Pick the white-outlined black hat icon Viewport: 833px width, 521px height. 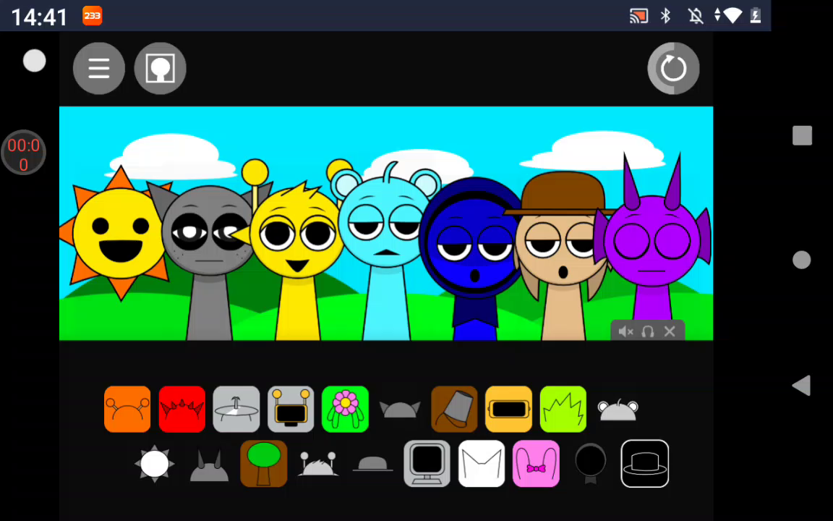click(x=644, y=464)
